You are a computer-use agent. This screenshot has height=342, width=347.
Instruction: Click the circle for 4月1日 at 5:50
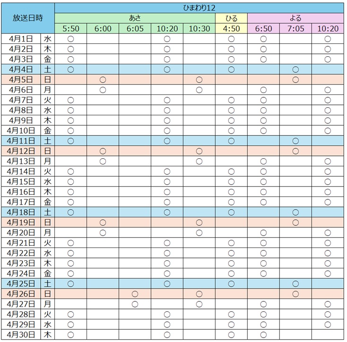coord(71,39)
